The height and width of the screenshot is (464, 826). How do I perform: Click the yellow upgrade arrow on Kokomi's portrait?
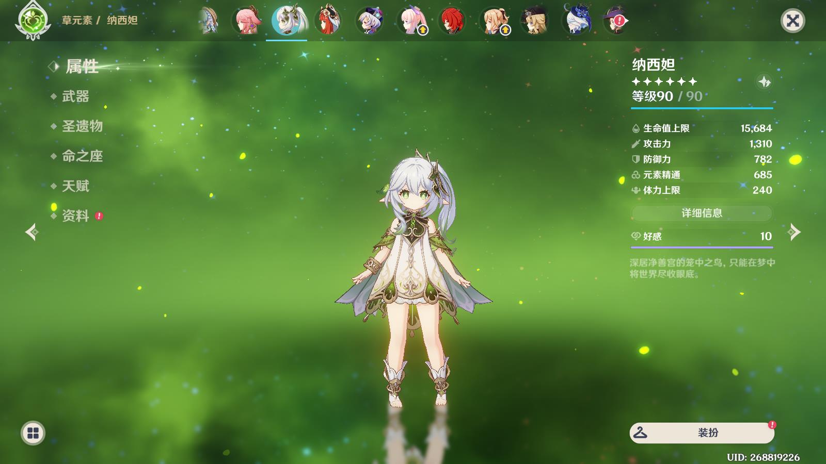click(422, 30)
